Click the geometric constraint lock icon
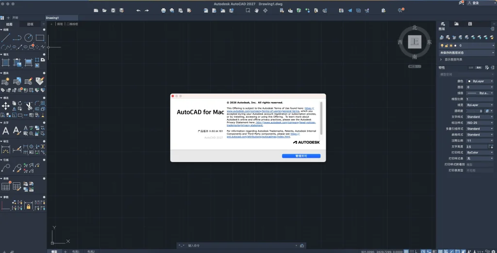 click(x=29, y=207)
